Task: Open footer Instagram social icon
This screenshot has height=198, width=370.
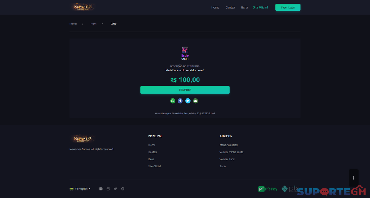Action: click(x=108, y=189)
